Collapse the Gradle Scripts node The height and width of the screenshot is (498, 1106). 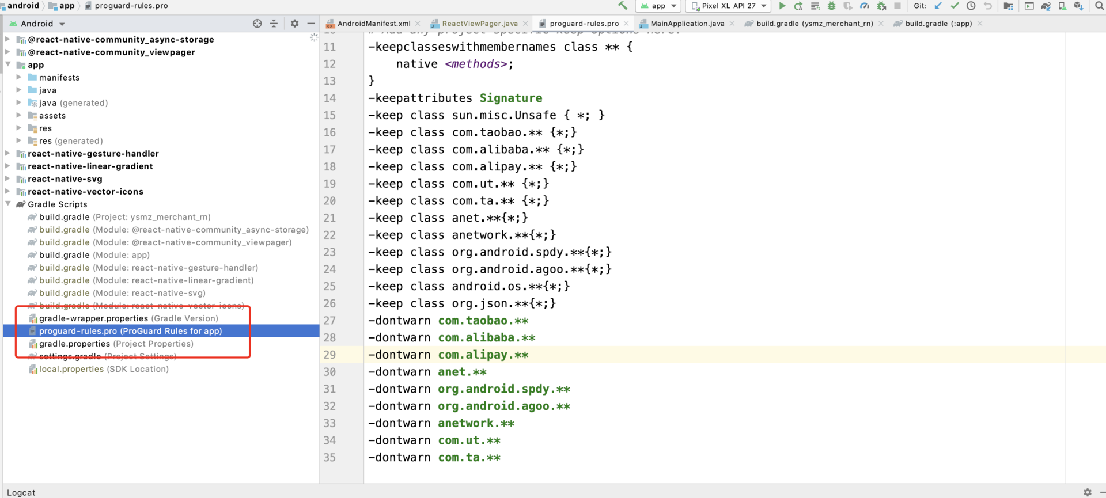click(x=8, y=204)
